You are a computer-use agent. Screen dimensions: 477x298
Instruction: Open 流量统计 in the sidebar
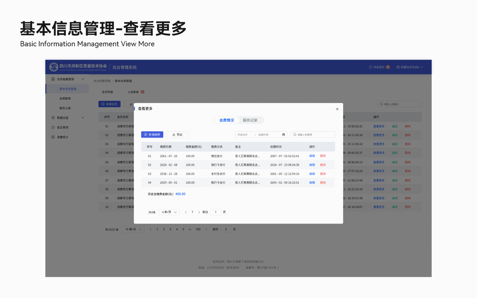[x=63, y=137]
